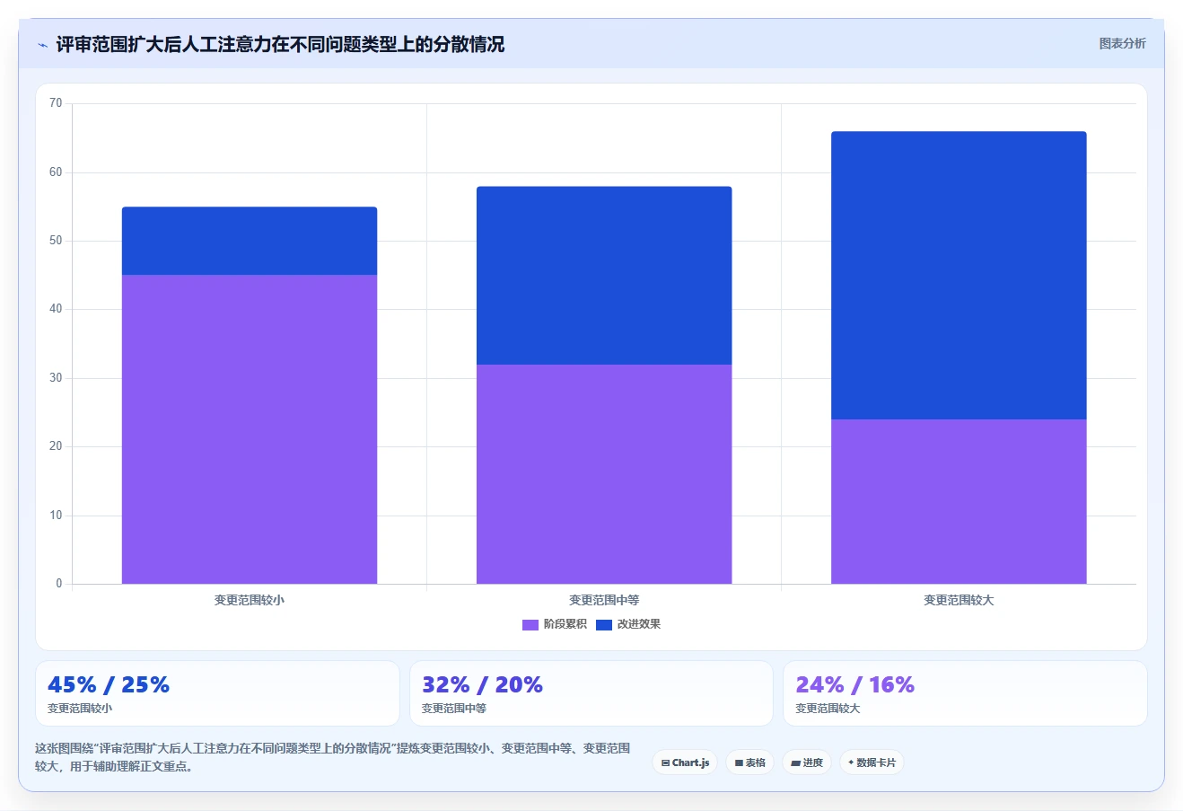Image resolution: width=1183 pixels, height=811 pixels.
Task: Click the purple 阶段累积 legend color box
Action: click(x=530, y=624)
